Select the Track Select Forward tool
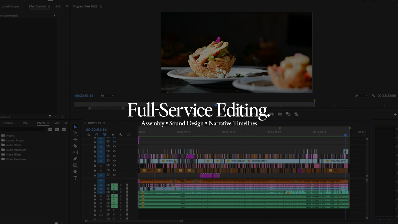This screenshot has width=398, height=224. click(x=75, y=133)
